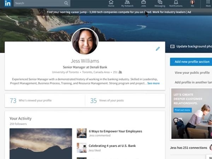Open 6 Ways to Empower Your Employees

(x=116, y=131)
